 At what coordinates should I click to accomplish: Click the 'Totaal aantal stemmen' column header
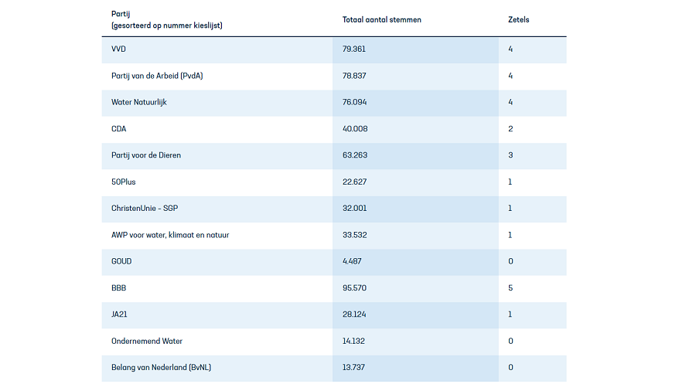(382, 19)
